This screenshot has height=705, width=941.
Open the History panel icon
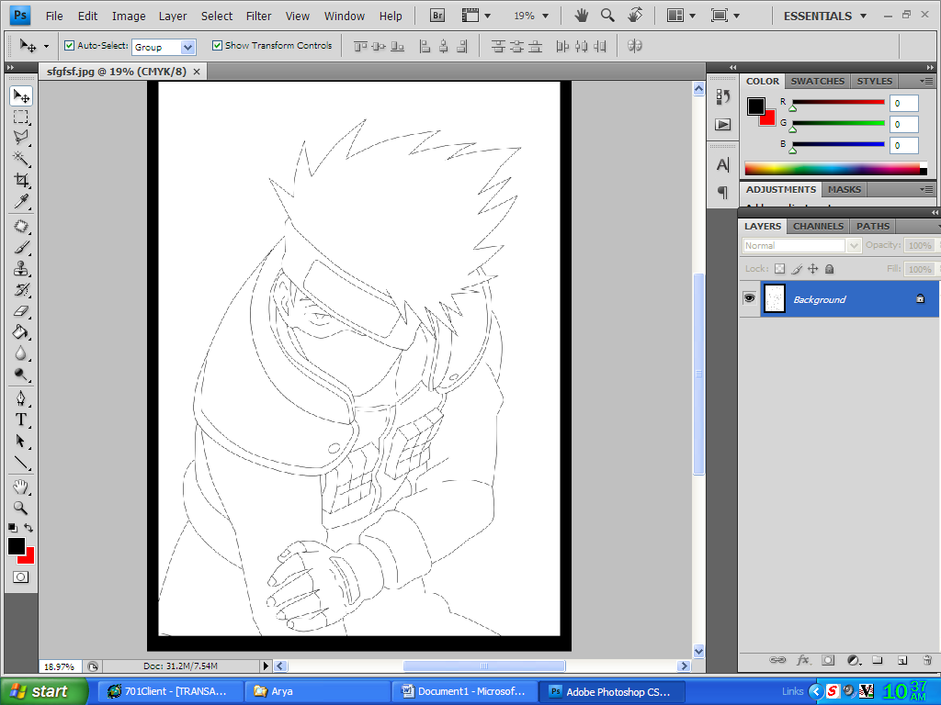[722, 97]
